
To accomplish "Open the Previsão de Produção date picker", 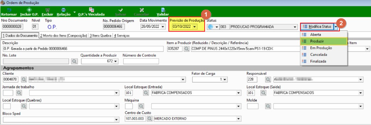I will (x=195, y=27).
